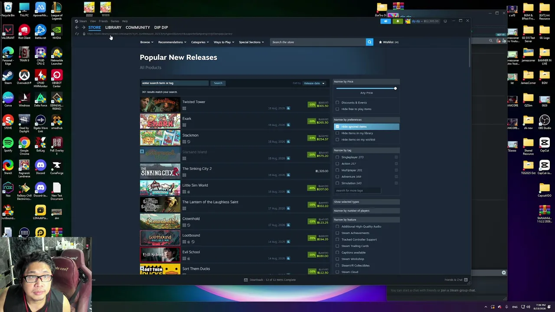Open the Lootbound game thumbnail
This screenshot has height=312, width=555.
point(160,238)
